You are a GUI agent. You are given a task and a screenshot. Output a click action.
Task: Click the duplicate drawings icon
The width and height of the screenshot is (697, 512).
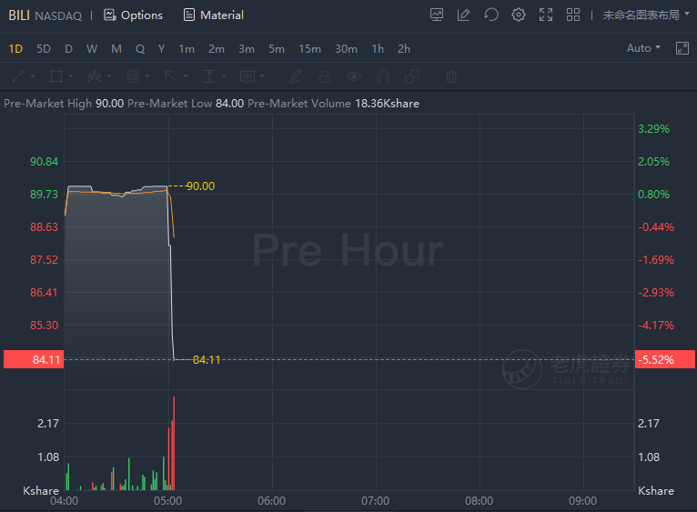(412, 76)
